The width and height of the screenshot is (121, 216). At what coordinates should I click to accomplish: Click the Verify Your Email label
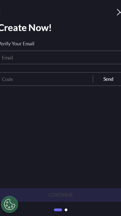[17, 44]
